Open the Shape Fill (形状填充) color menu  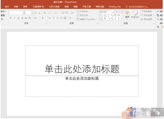(x=147, y=11)
